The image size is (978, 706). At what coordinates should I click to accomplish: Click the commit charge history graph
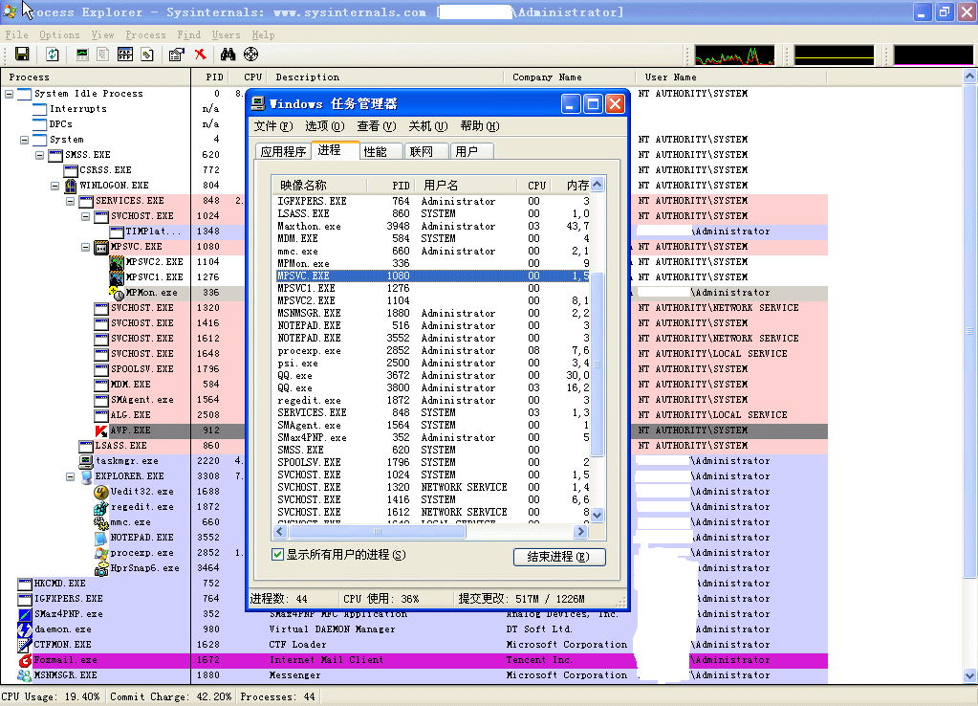click(x=834, y=55)
